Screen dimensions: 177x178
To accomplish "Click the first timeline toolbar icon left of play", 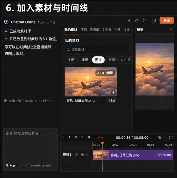I will tap(64, 137).
